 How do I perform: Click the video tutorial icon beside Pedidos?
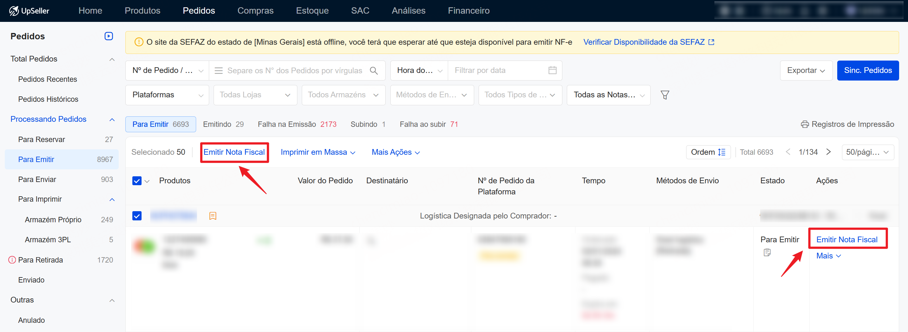[x=109, y=36]
